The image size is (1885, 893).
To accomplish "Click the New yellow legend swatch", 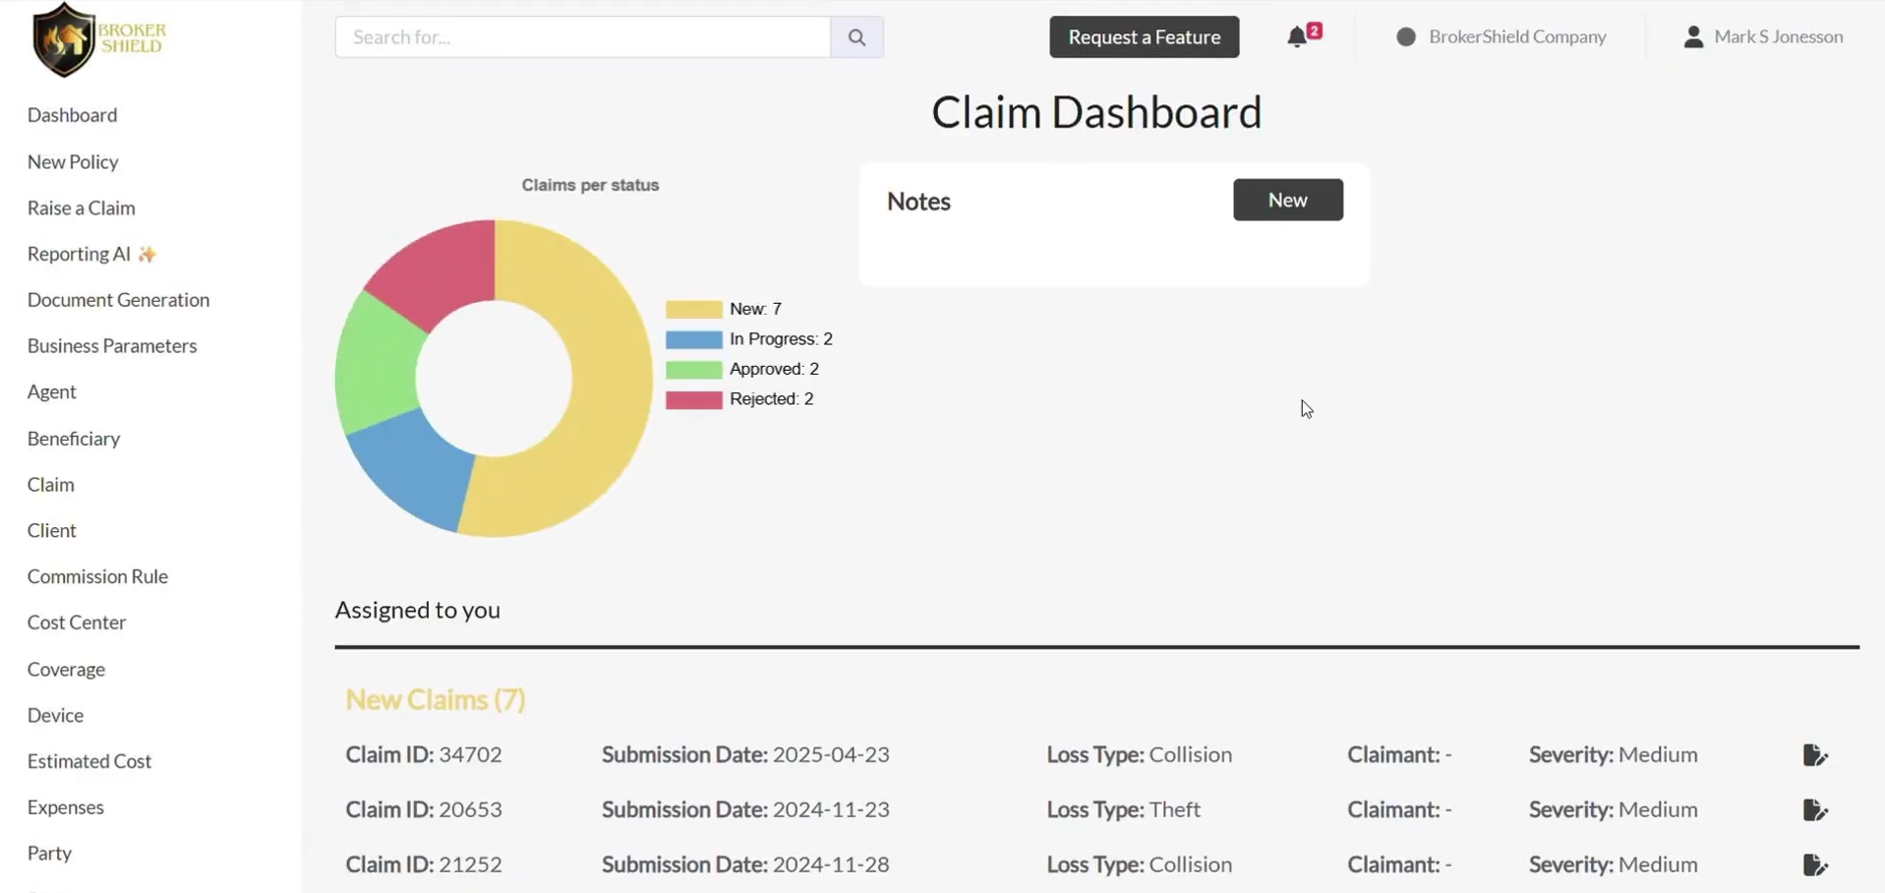I will [693, 309].
